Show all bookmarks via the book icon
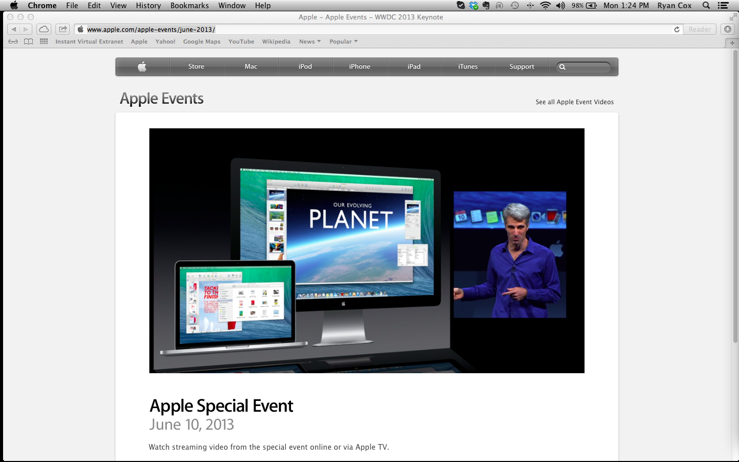Viewport: 739px width, 462px height. click(29, 42)
